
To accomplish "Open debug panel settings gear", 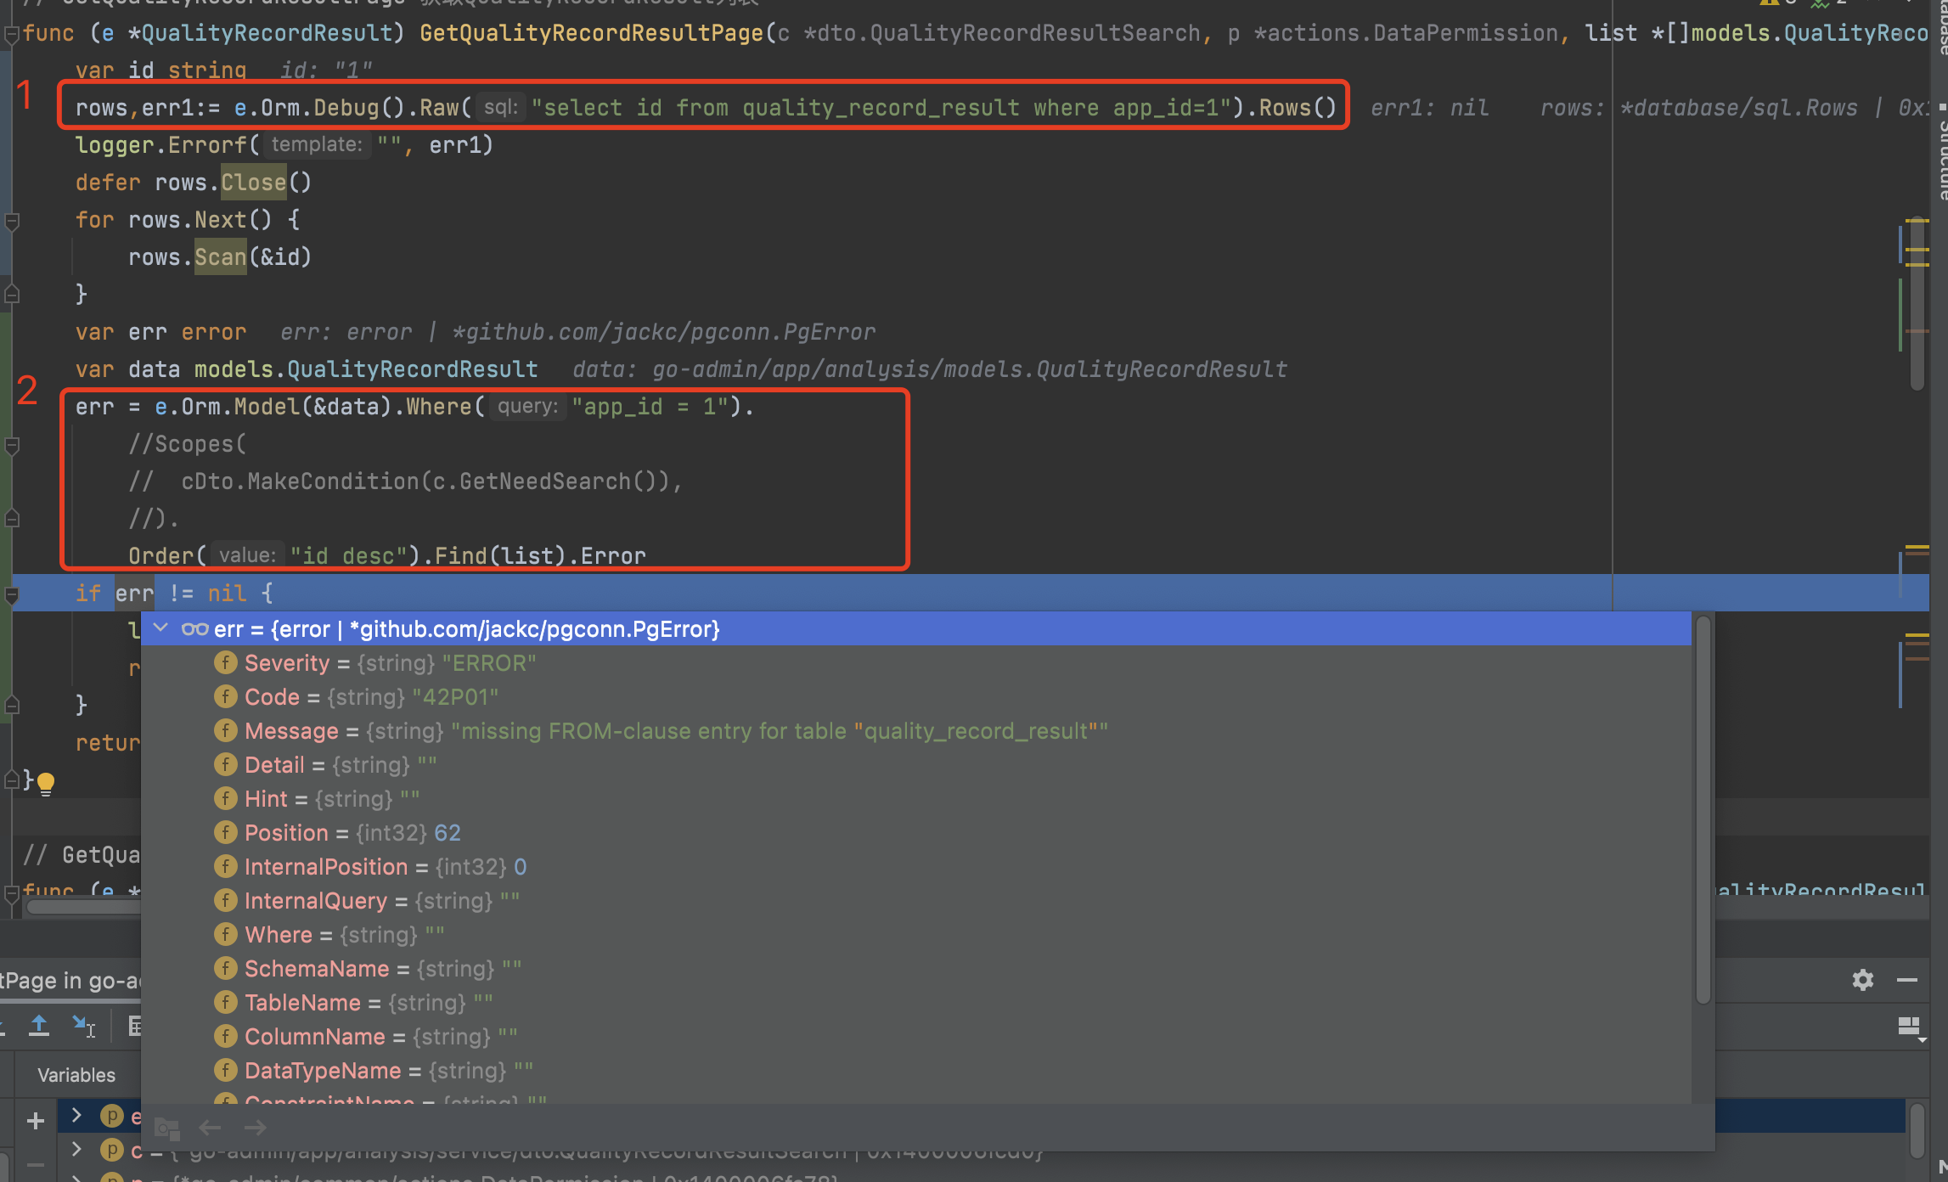I will click(1862, 980).
